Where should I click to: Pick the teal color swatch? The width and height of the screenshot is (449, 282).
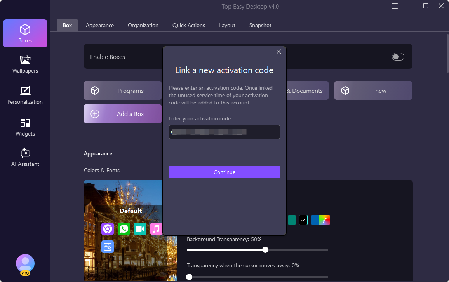pyautogui.click(x=292, y=220)
